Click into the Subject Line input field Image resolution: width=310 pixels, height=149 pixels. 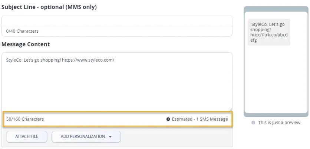[117, 20]
